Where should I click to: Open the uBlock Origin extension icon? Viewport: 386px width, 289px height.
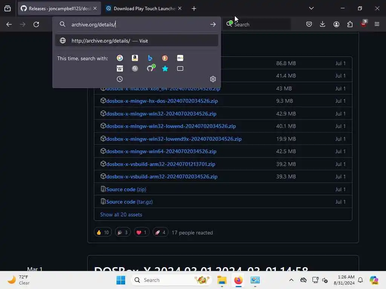click(x=364, y=24)
